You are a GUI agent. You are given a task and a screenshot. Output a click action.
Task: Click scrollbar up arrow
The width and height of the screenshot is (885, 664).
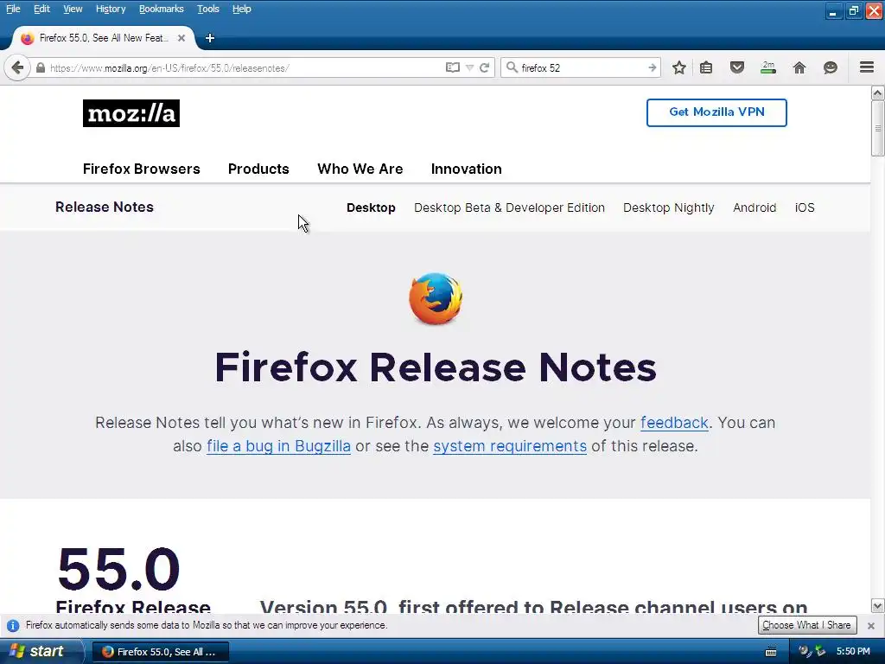[x=878, y=93]
